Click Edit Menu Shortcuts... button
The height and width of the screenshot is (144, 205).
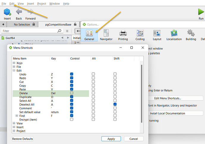(x=176, y=98)
